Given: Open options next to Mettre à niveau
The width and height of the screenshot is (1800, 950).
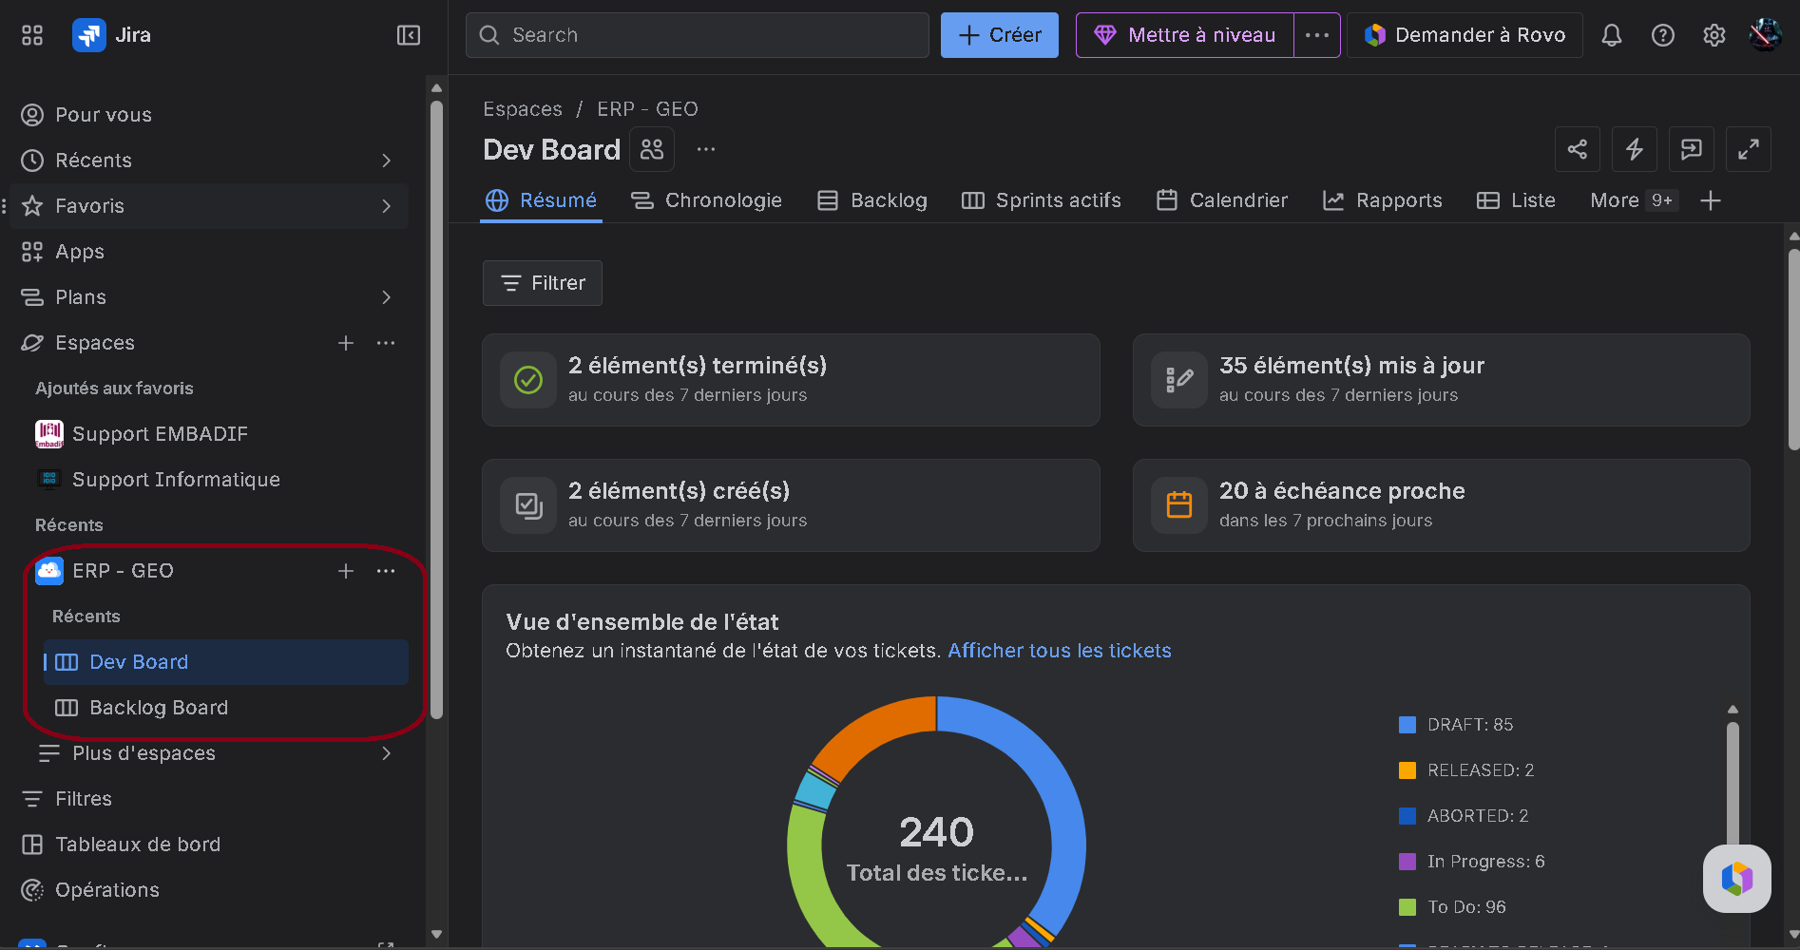Looking at the screenshot, I should pos(1317,35).
